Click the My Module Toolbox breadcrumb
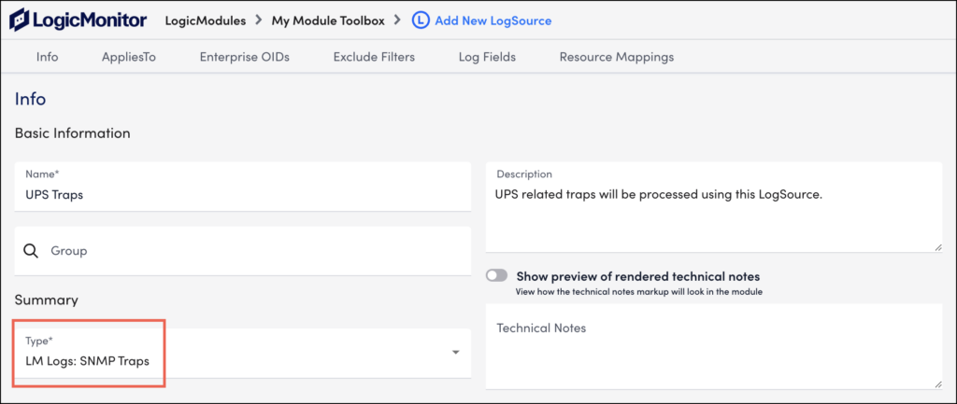957x404 pixels. (328, 21)
